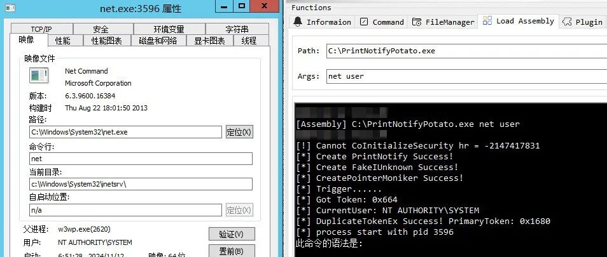
Task: Open the TCP/IP tab
Action: click(x=42, y=29)
